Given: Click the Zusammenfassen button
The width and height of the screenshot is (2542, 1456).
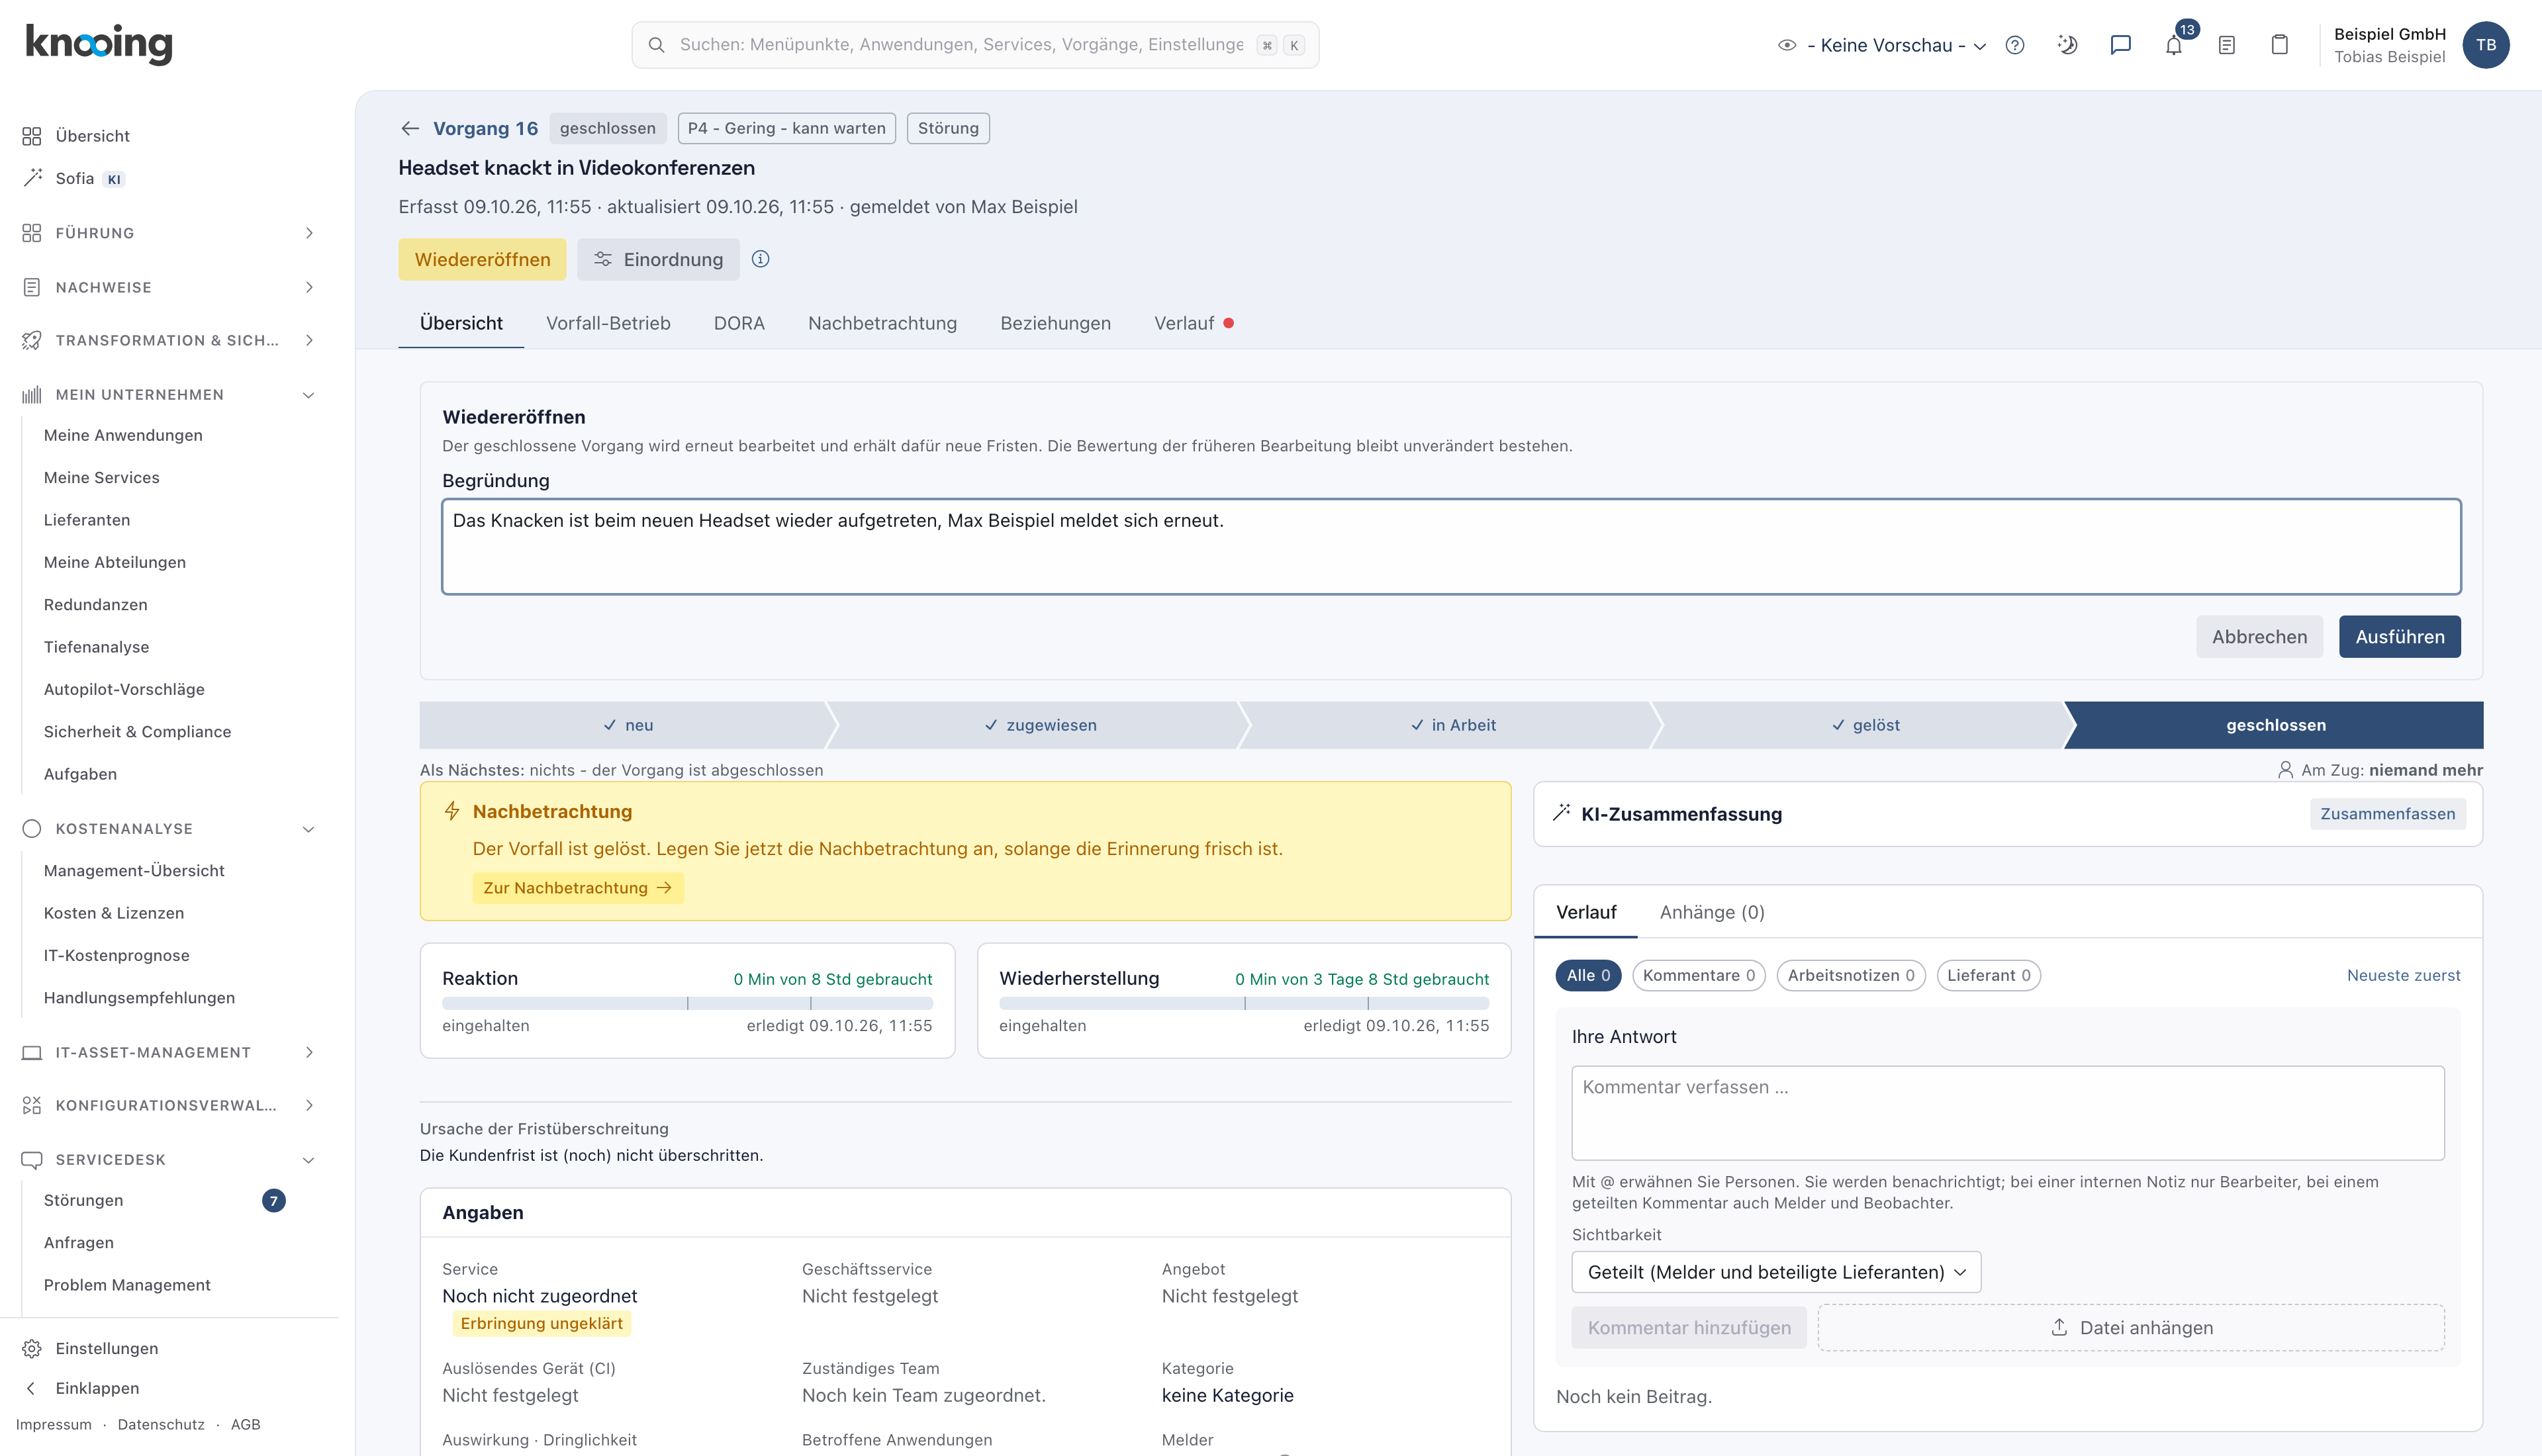Looking at the screenshot, I should click(x=2387, y=813).
